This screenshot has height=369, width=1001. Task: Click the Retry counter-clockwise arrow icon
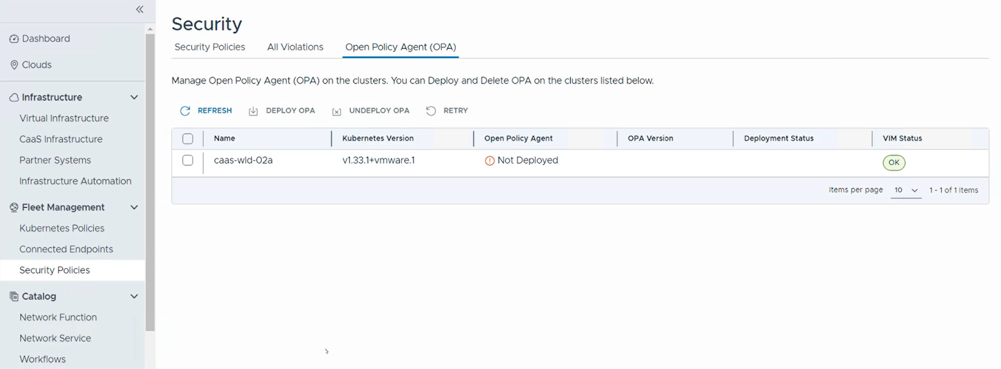431,111
